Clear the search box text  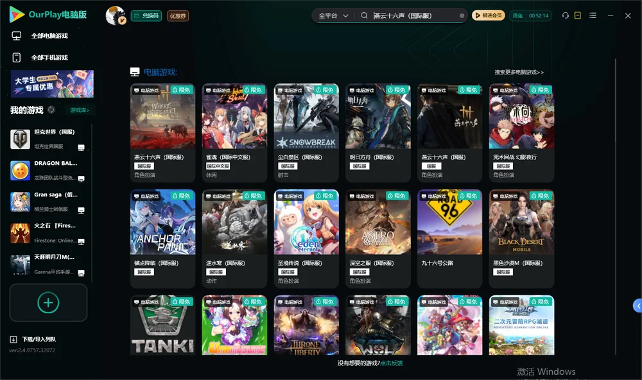(x=462, y=15)
